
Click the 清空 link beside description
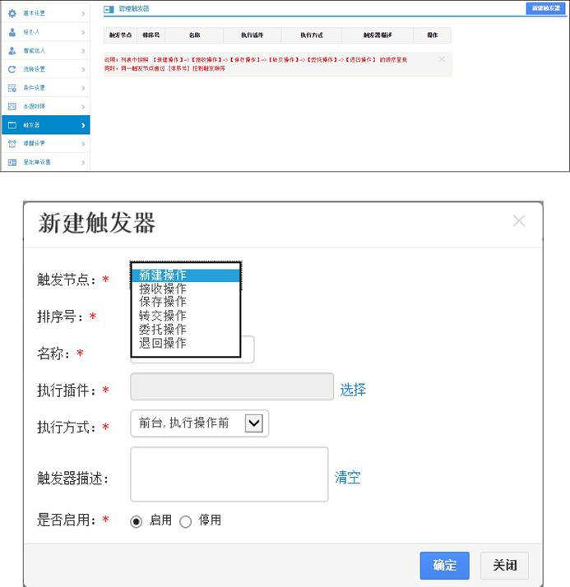347,478
